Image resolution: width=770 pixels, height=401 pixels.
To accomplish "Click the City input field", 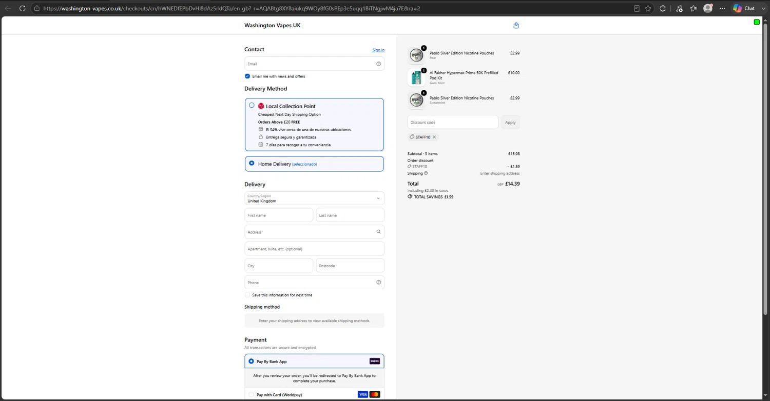I will coord(279,266).
